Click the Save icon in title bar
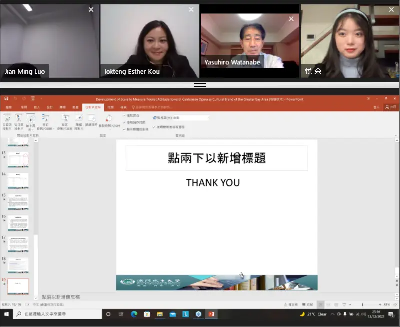This screenshot has width=400, height=327. tap(6, 99)
